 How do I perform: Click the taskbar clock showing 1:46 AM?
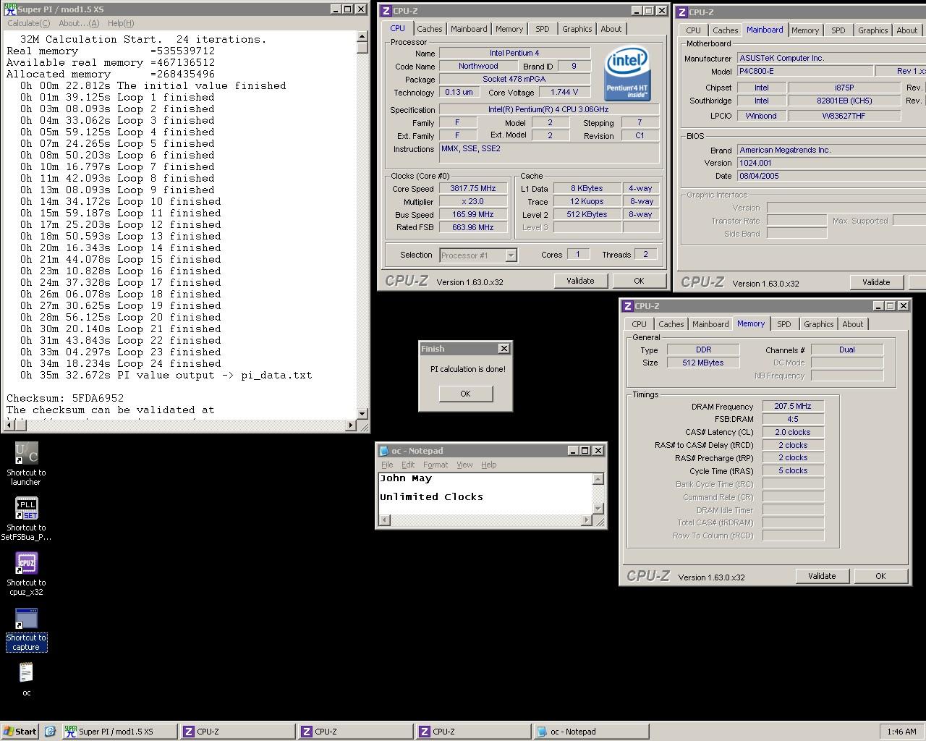pos(901,732)
